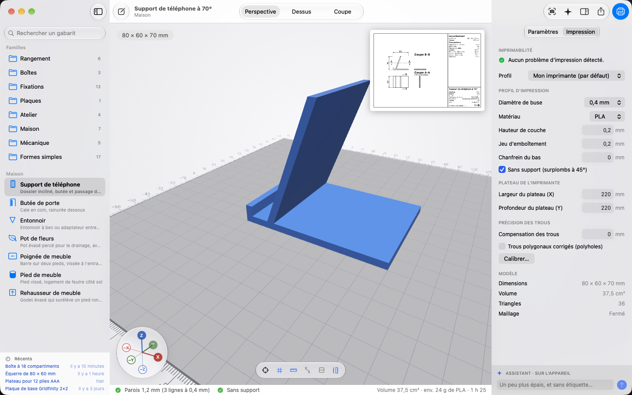This screenshot has width=632, height=395.
Task: Open the assistant sparkle icon in toolbar
Action: coord(568,11)
